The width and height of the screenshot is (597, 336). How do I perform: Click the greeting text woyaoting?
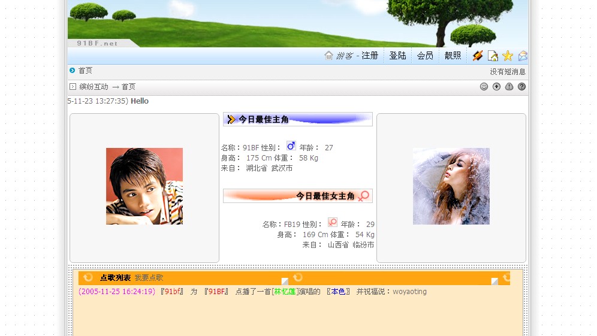(409, 292)
